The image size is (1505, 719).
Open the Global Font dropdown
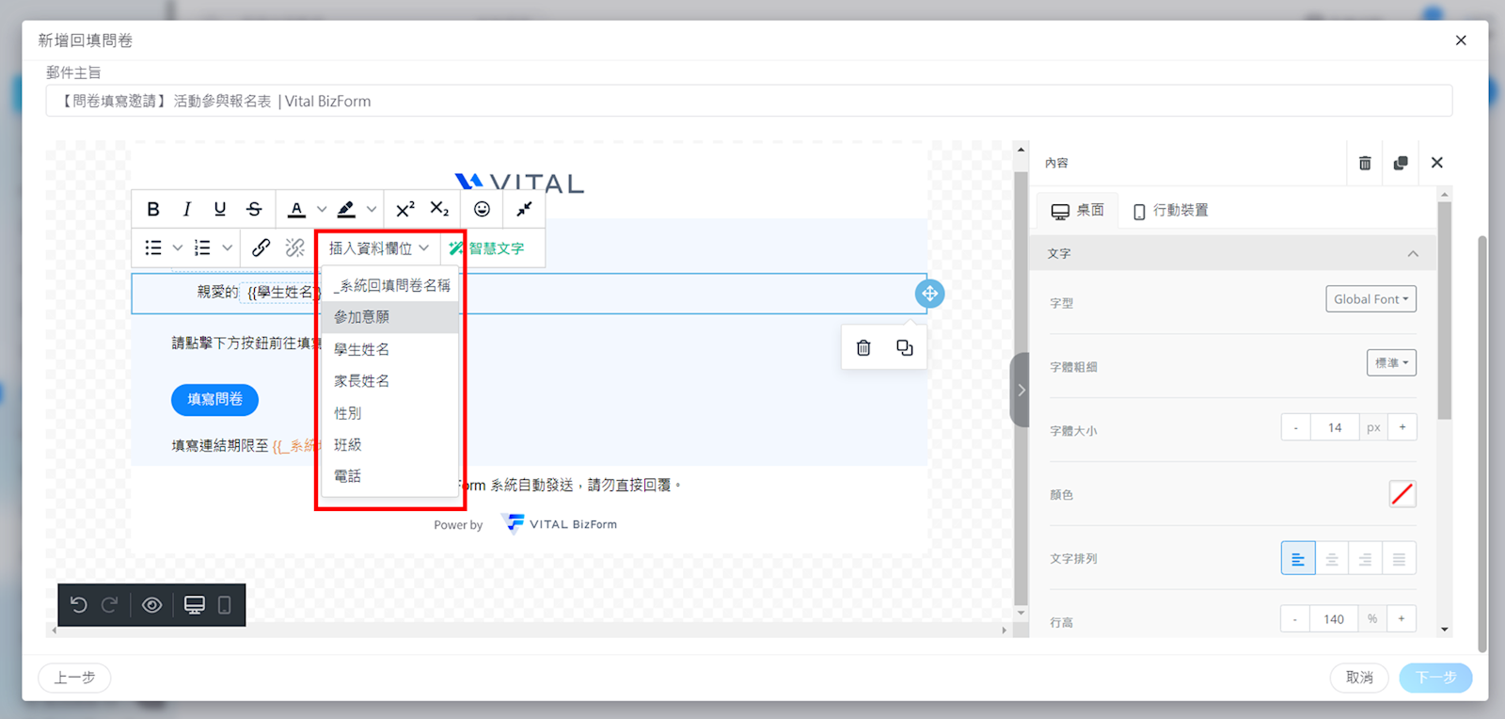(x=1370, y=299)
